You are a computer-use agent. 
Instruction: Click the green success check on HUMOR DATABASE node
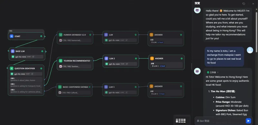(x=90, y=35)
